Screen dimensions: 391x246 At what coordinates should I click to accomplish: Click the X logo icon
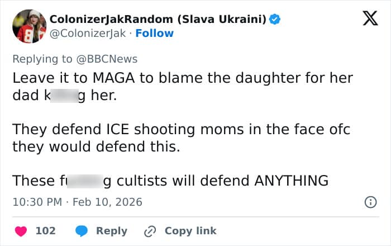(366, 19)
